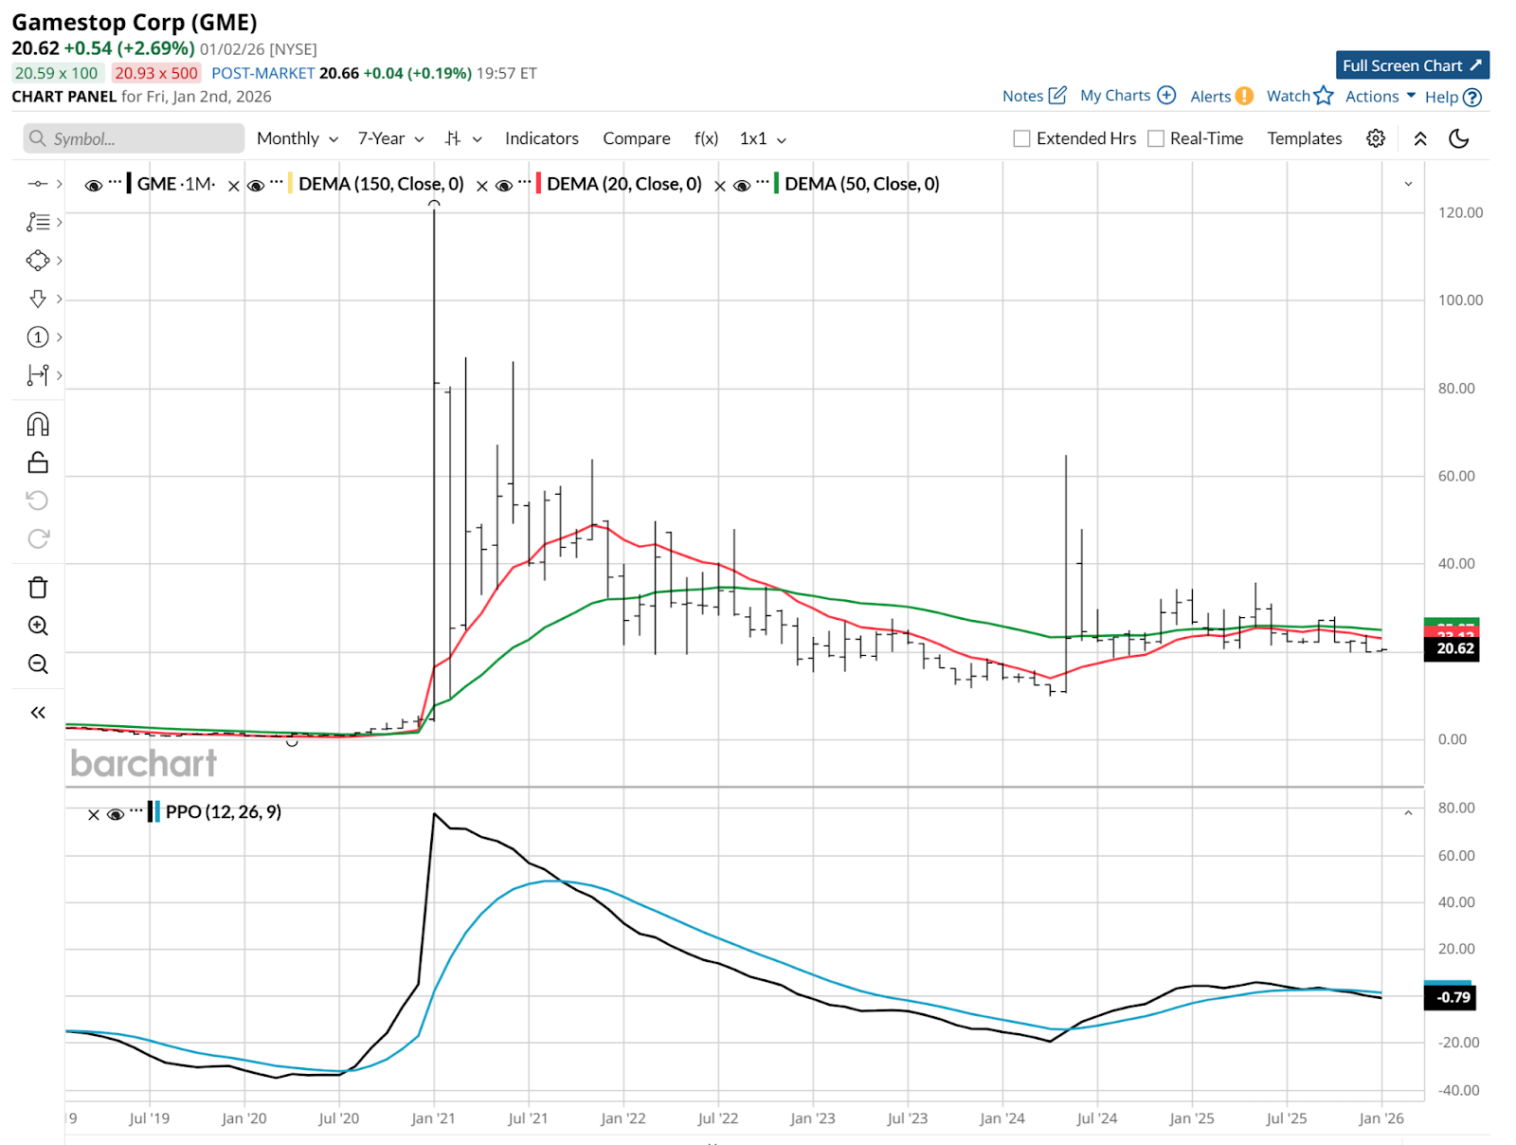
Task: Open the 7-Year period dropdown
Action: click(390, 138)
